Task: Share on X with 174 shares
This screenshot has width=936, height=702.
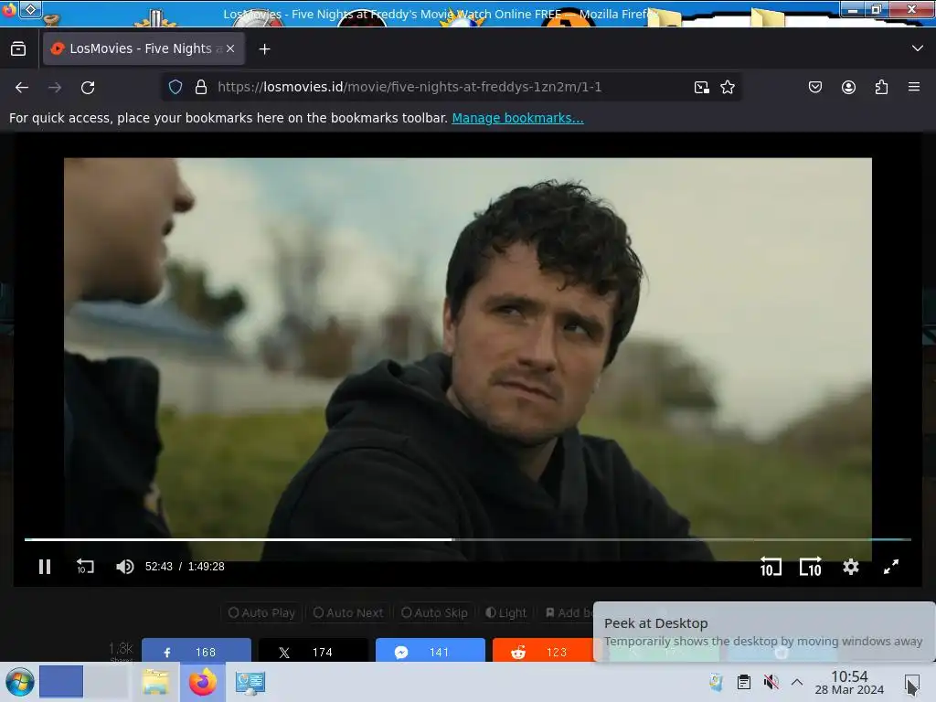Action: [314, 651]
